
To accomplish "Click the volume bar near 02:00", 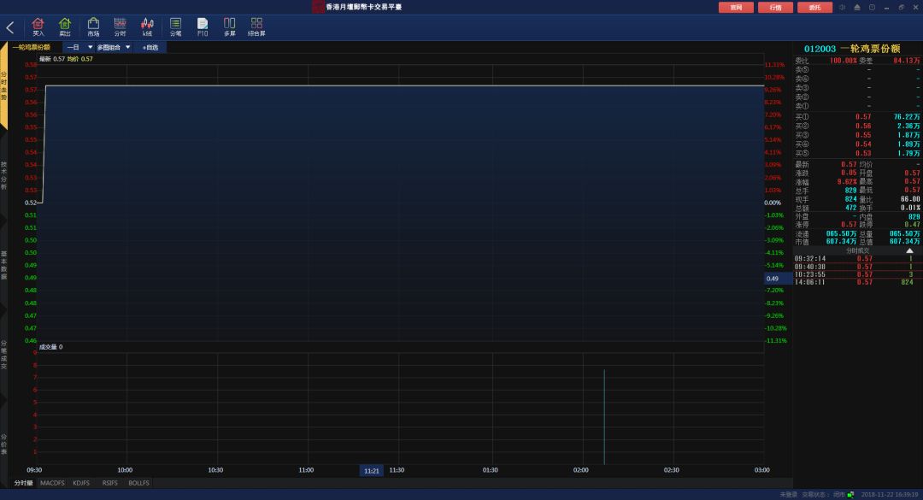I will coord(604,417).
